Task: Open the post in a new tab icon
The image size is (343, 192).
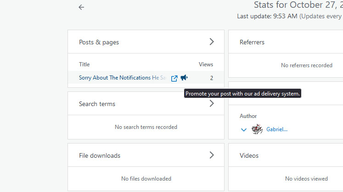Action: (174, 78)
